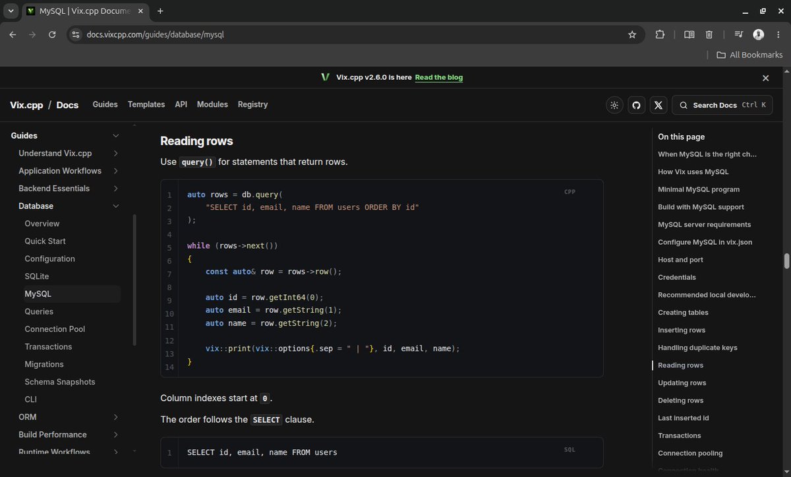The image size is (791, 477).
Task: Open the Guides top navigation item
Action: tap(105, 104)
